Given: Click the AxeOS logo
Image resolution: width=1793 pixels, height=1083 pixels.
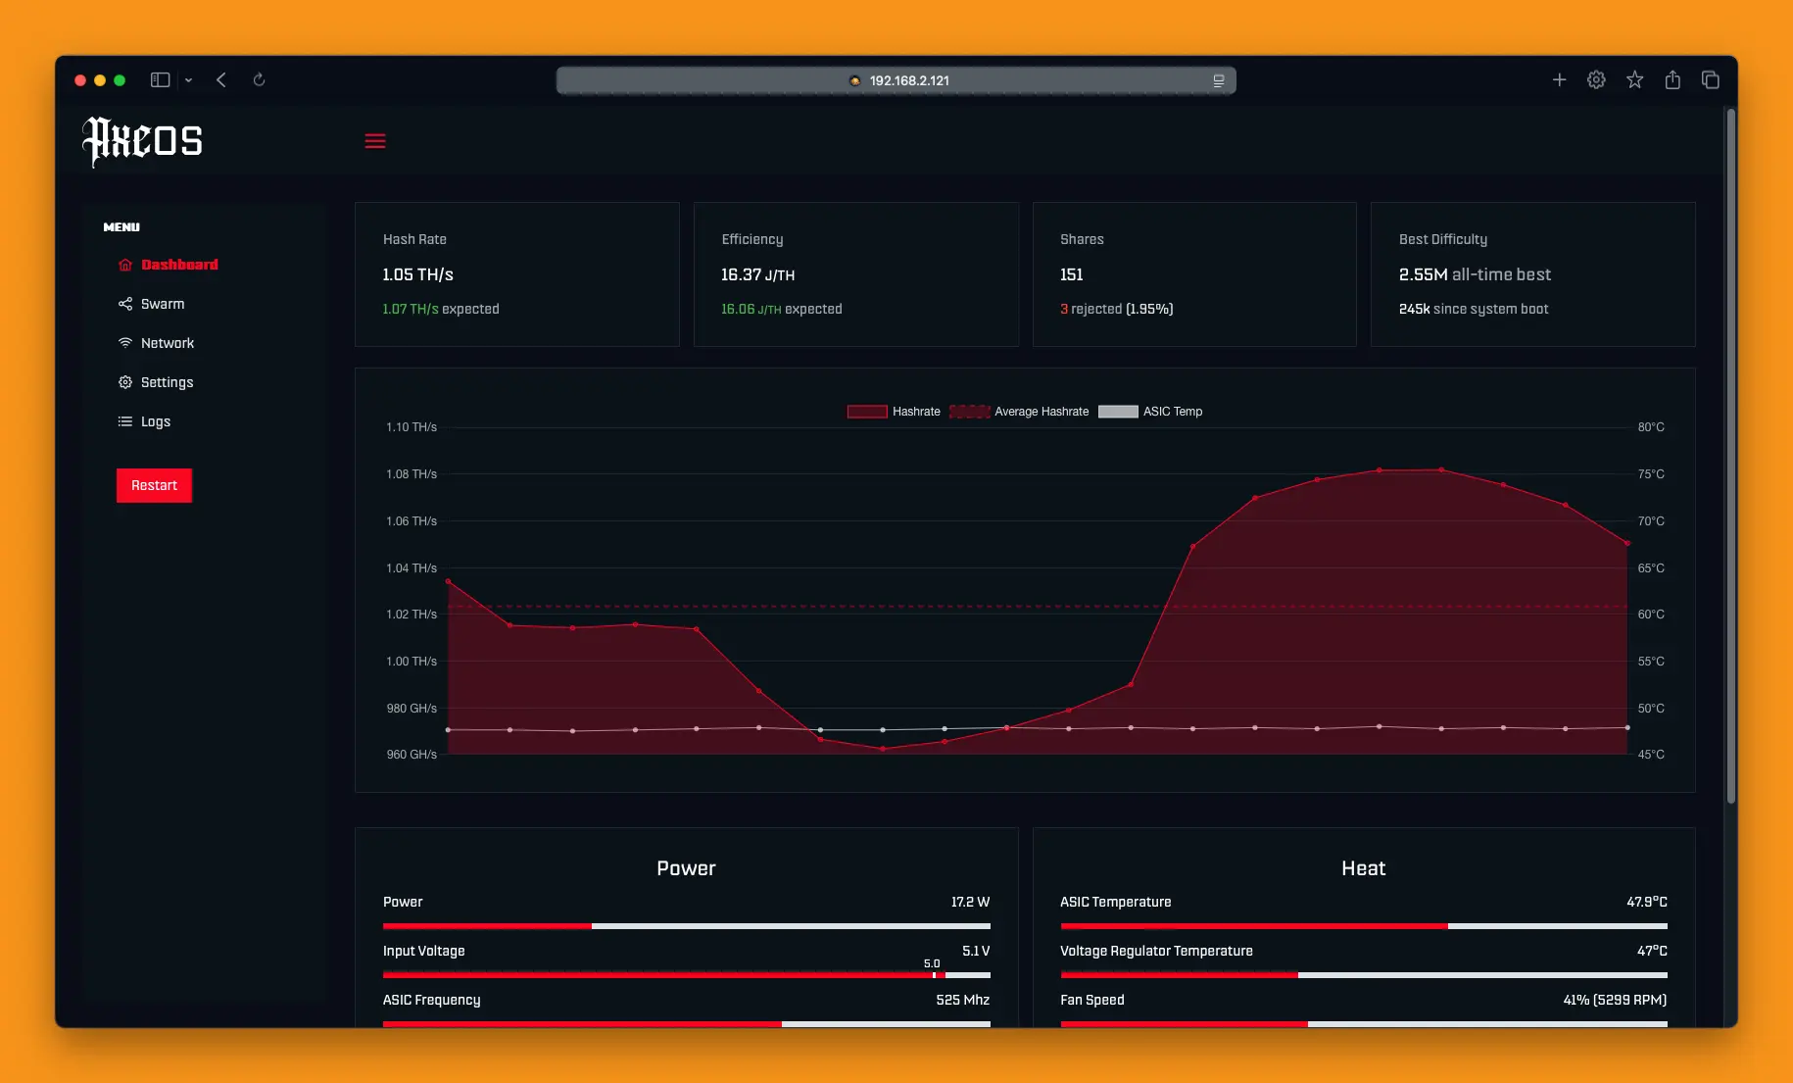Looking at the screenshot, I should 142,140.
